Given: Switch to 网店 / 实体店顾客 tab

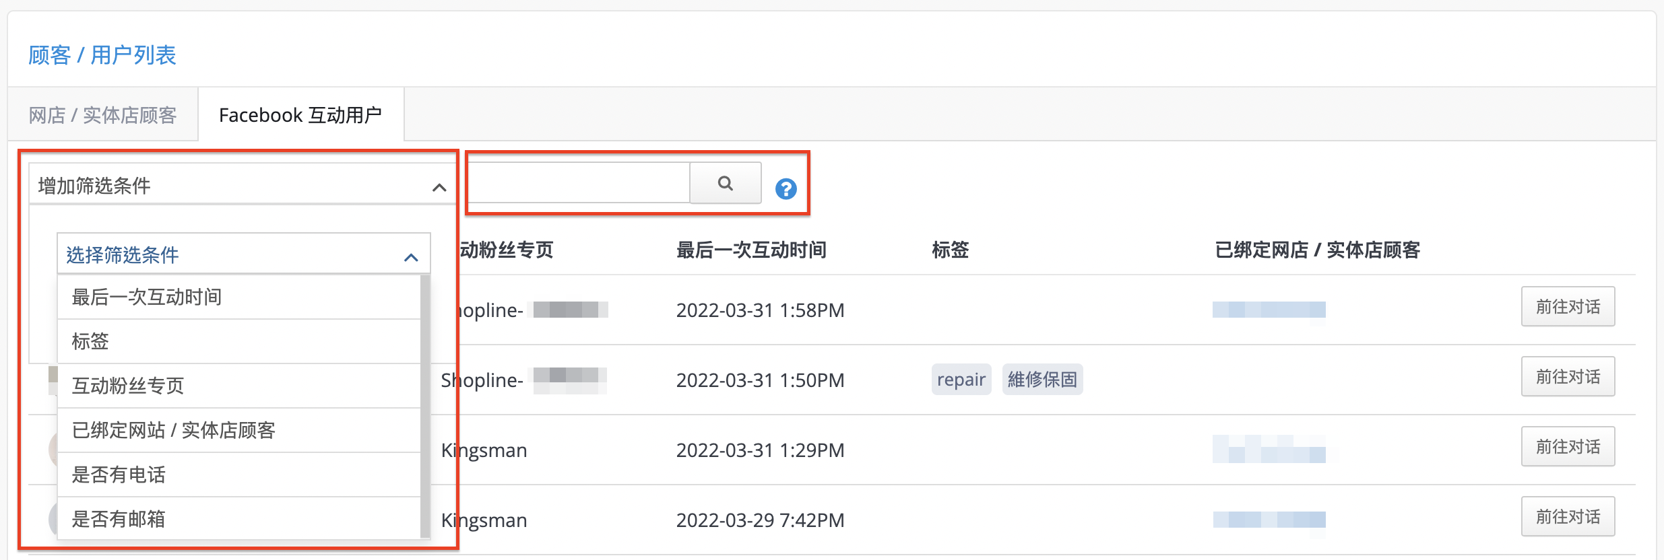Looking at the screenshot, I should (x=102, y=115).
